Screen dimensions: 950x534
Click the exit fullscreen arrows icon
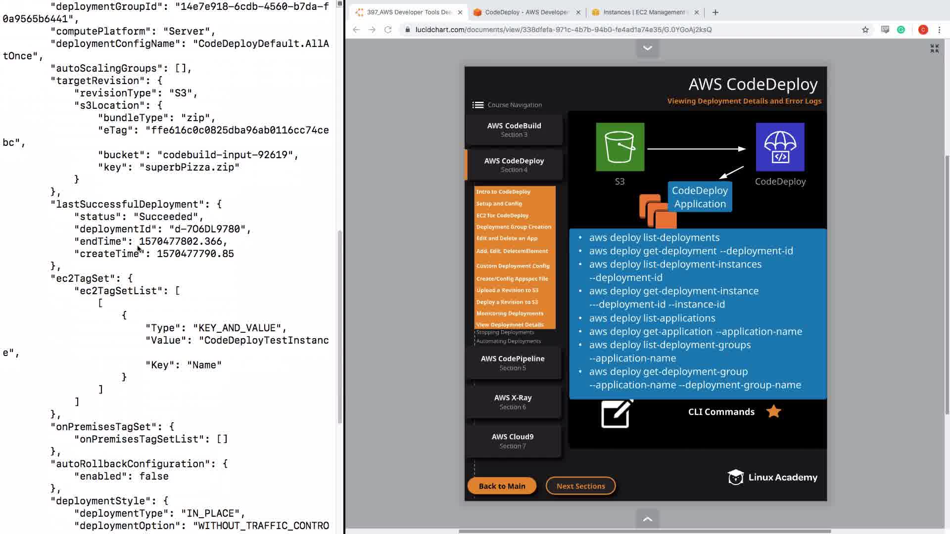pos(934,48)
